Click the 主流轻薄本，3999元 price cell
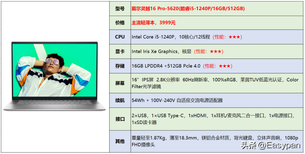 point(217,23)
